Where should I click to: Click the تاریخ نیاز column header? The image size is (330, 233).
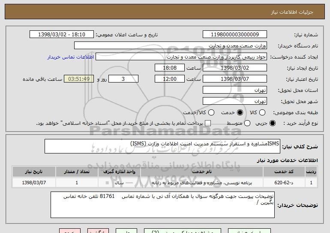(34, 172)
